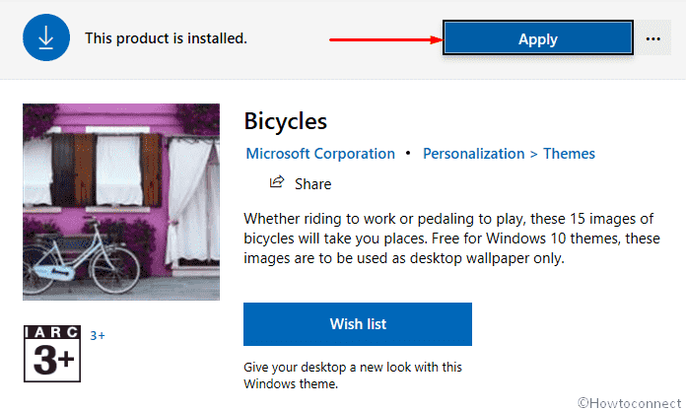
Task: Click the '>' separator before Themes
Action: [534, 154]
